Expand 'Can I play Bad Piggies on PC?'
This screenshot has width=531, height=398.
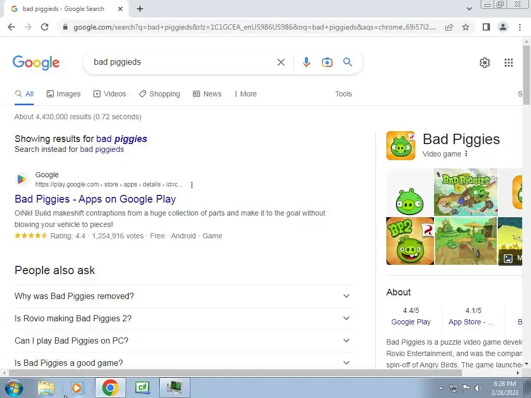click(x=184, y=341)
